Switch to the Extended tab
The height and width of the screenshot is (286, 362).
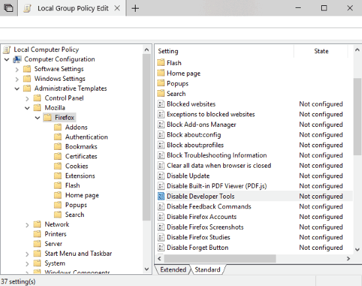pyautogui.click(x=173, y=270)
